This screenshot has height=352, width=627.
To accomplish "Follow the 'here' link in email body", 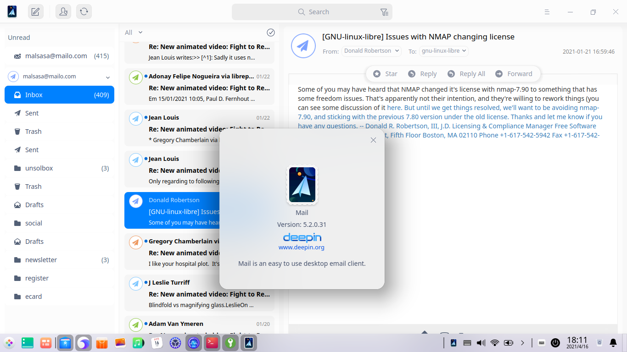I will 394,108.
